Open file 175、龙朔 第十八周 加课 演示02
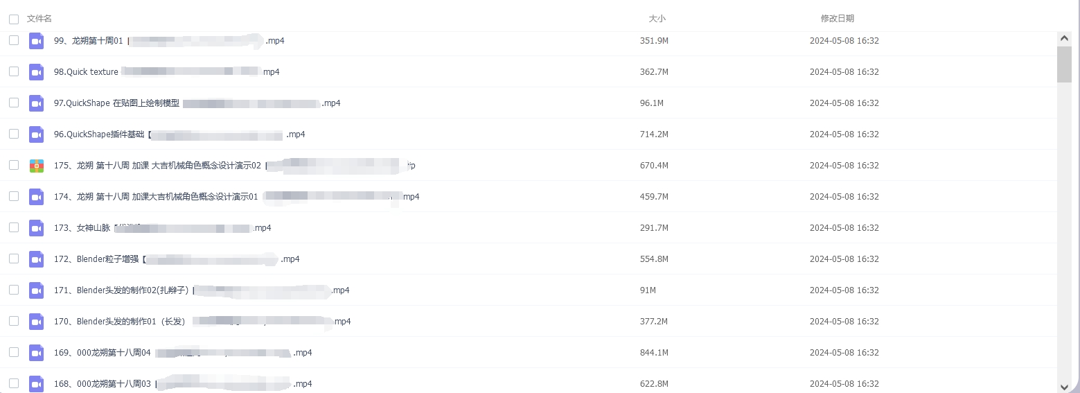 pos(234,166)
